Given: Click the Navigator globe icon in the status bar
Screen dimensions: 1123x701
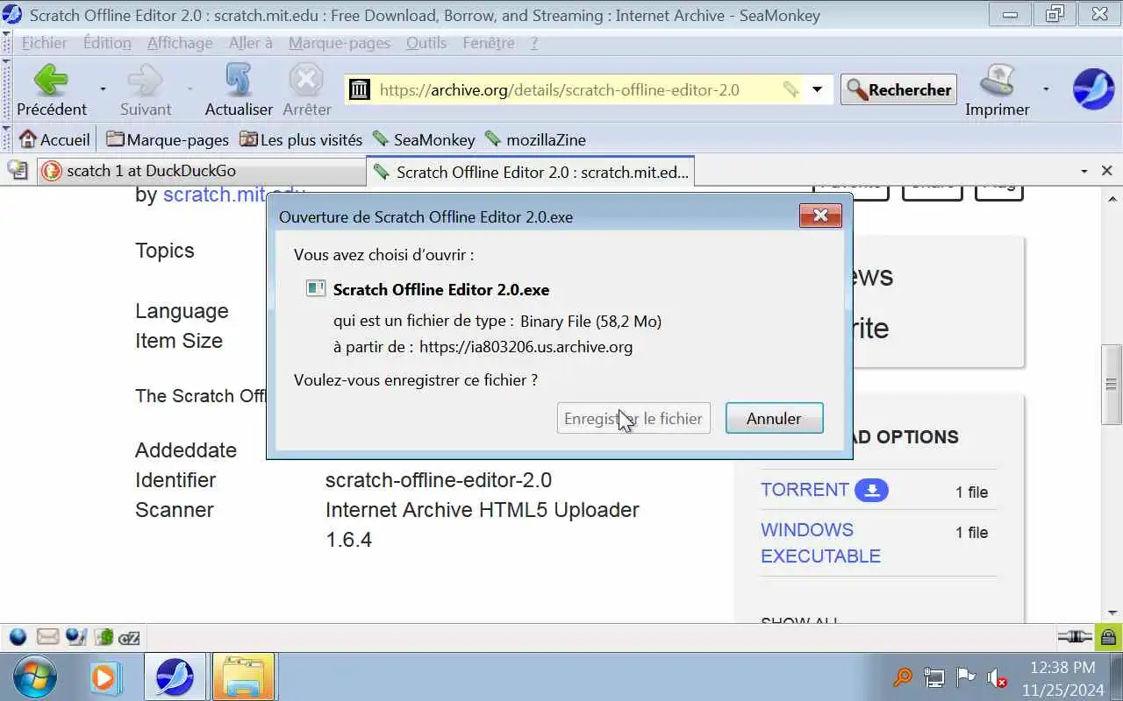Looking at the screenshot, I should click(x=18, y=637).
